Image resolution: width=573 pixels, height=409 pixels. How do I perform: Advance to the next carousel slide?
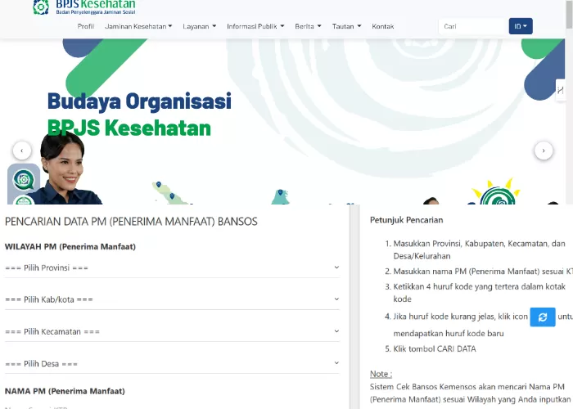pos(544,151)
